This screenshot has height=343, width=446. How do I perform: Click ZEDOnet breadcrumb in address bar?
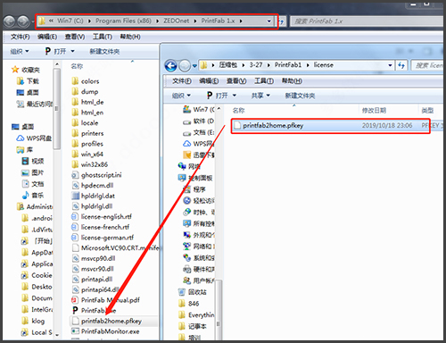[177, 21]
